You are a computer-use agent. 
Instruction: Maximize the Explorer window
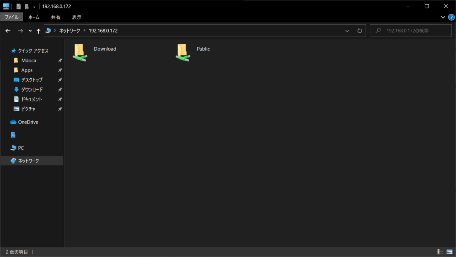(x=427, y=6)
